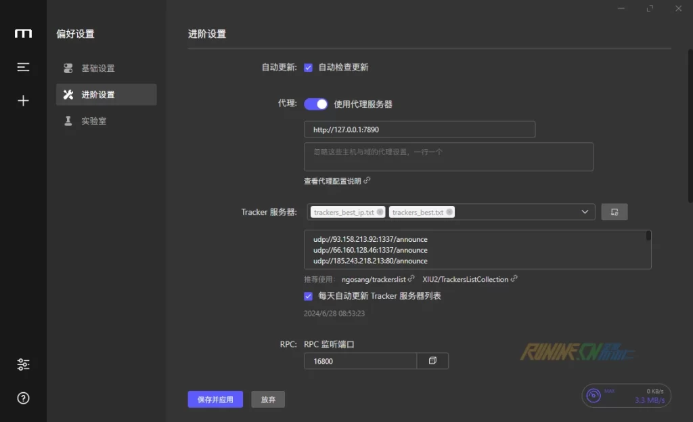Remove the trackers_best_ip.txt tag

tap(380, 212)
